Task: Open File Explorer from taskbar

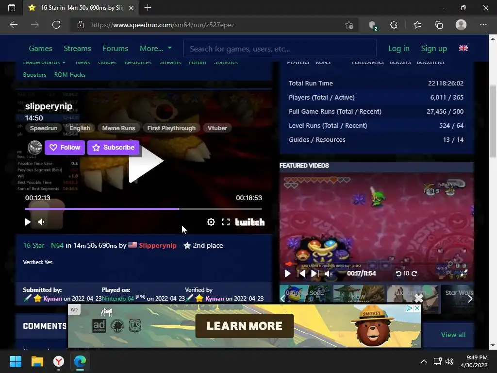Action: (37, 361)
